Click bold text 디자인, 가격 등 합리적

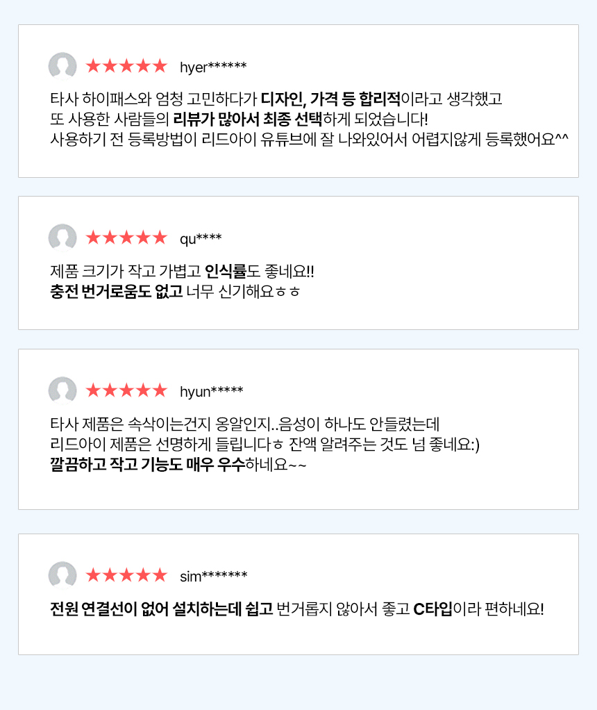[x=331, y=98]
